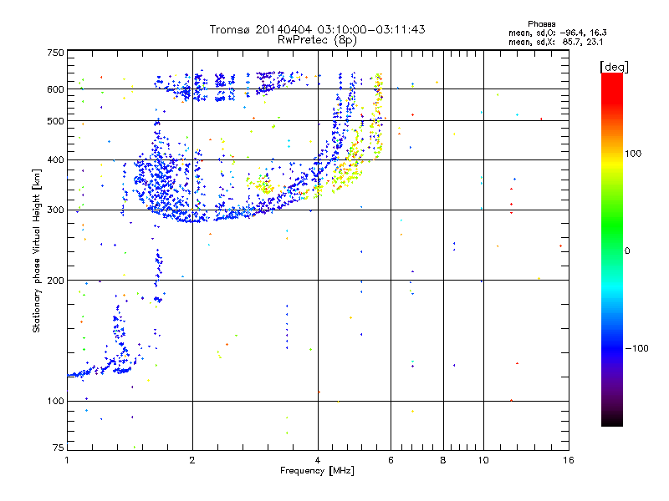Click the 'mean, sd,X: 85.7, 23.1' line
The image size is (669, 501).
click(x=555, y=42)
